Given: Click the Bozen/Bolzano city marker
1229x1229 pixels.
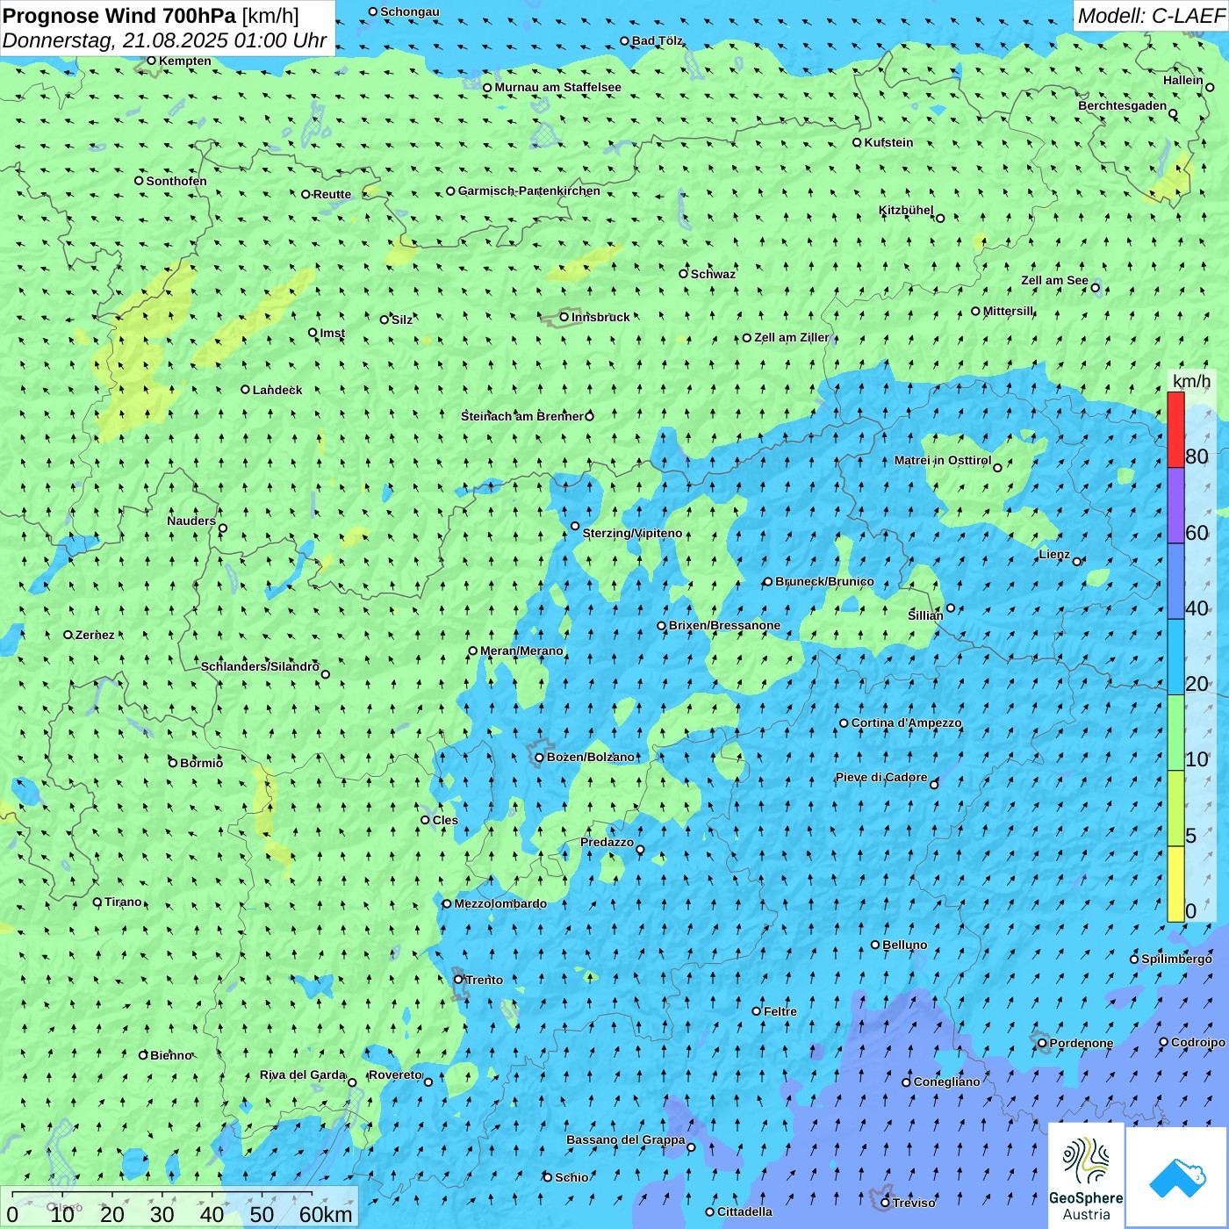Looking at the screenshot, I should (539, 757).
